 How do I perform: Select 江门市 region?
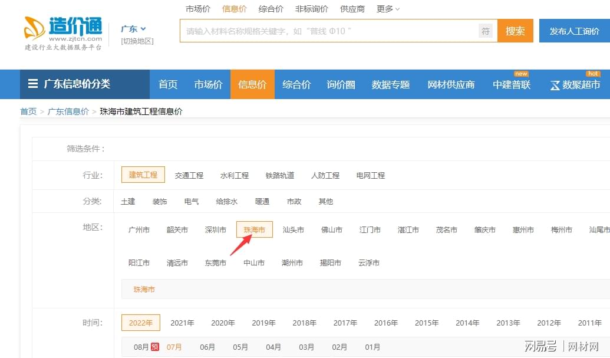tap(370, 230)
